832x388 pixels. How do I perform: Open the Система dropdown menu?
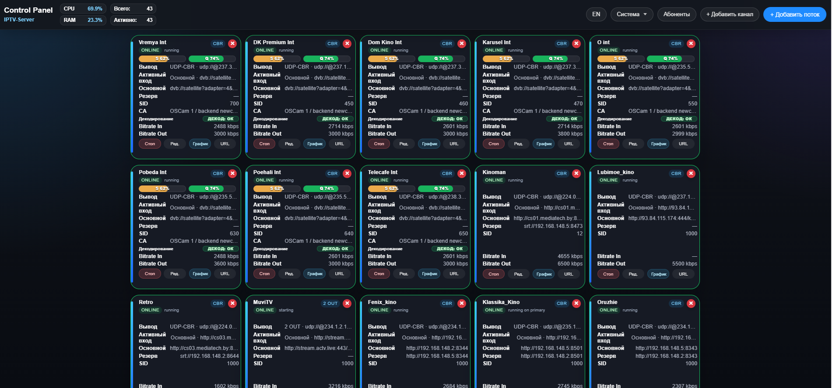(632, 14)
